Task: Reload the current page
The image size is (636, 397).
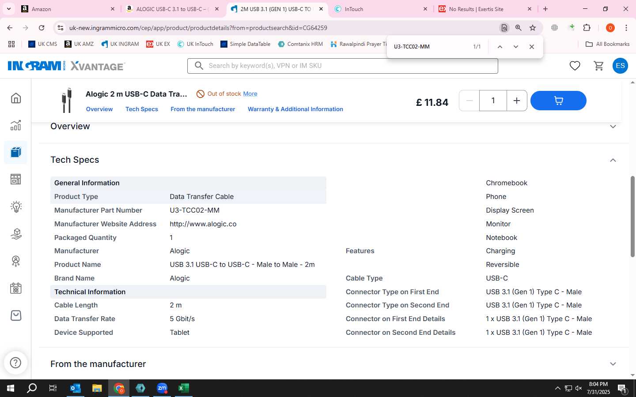Action: (x=42, y=28)
